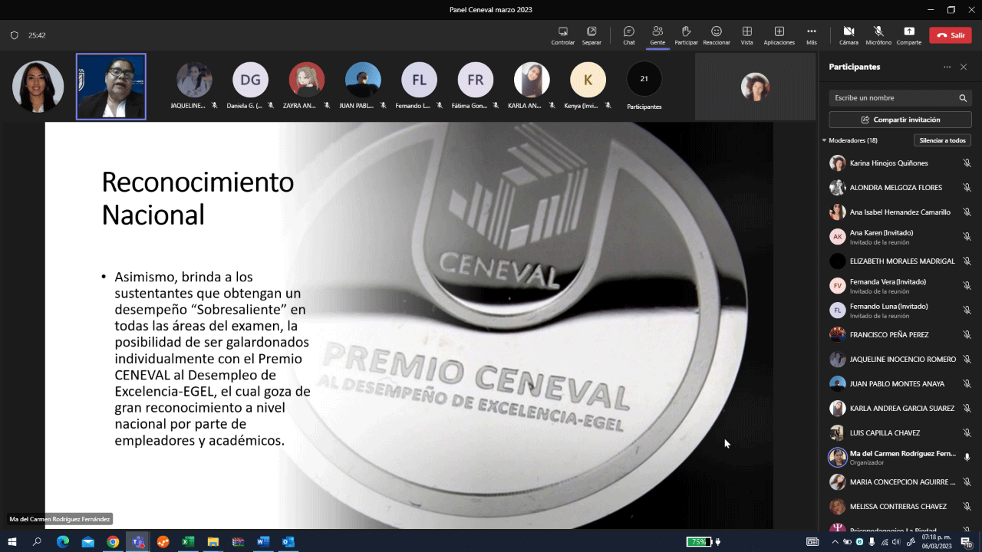This screenshot has height=552, width=982.
Task: Open Outlook from the taskbar
Action: pyautogui.click(x=288, y=541)
